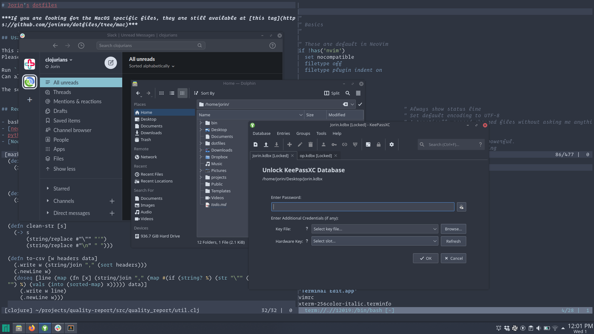Open the Groups menu in KeePassXC
The width and height of the screenshot is (594, 334).
[303, 134]
